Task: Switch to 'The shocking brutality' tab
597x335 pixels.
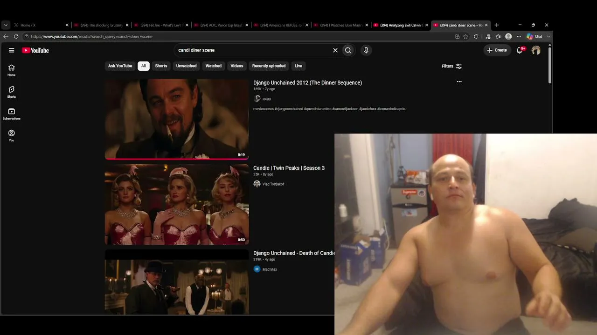Action: pos(101,25)
